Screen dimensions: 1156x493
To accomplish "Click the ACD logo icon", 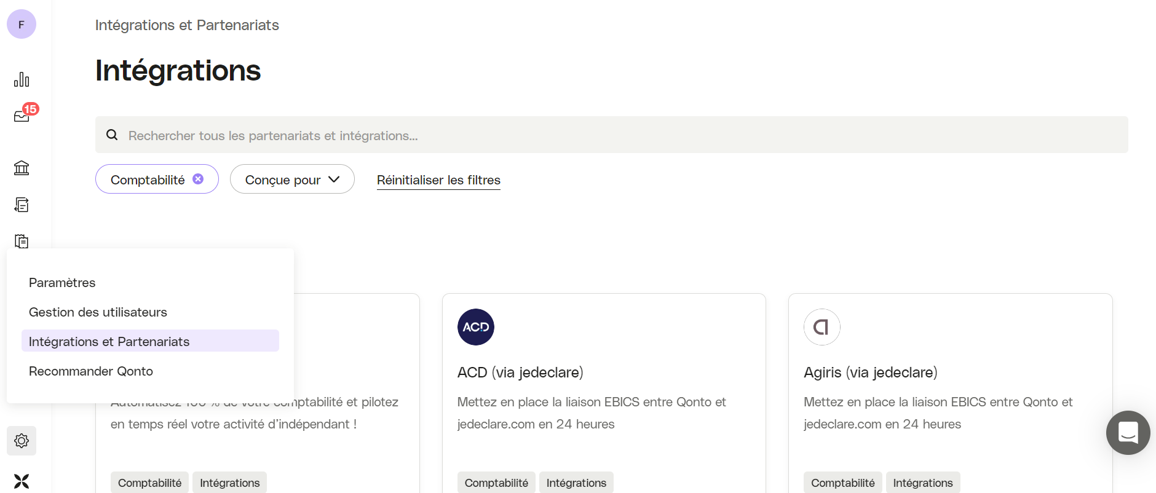I will coord(476,327).
